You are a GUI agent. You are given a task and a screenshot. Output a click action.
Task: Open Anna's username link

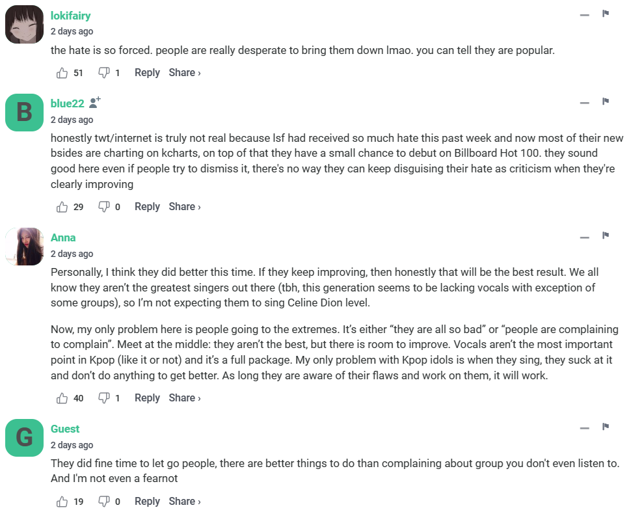click(x=63, y=237)
